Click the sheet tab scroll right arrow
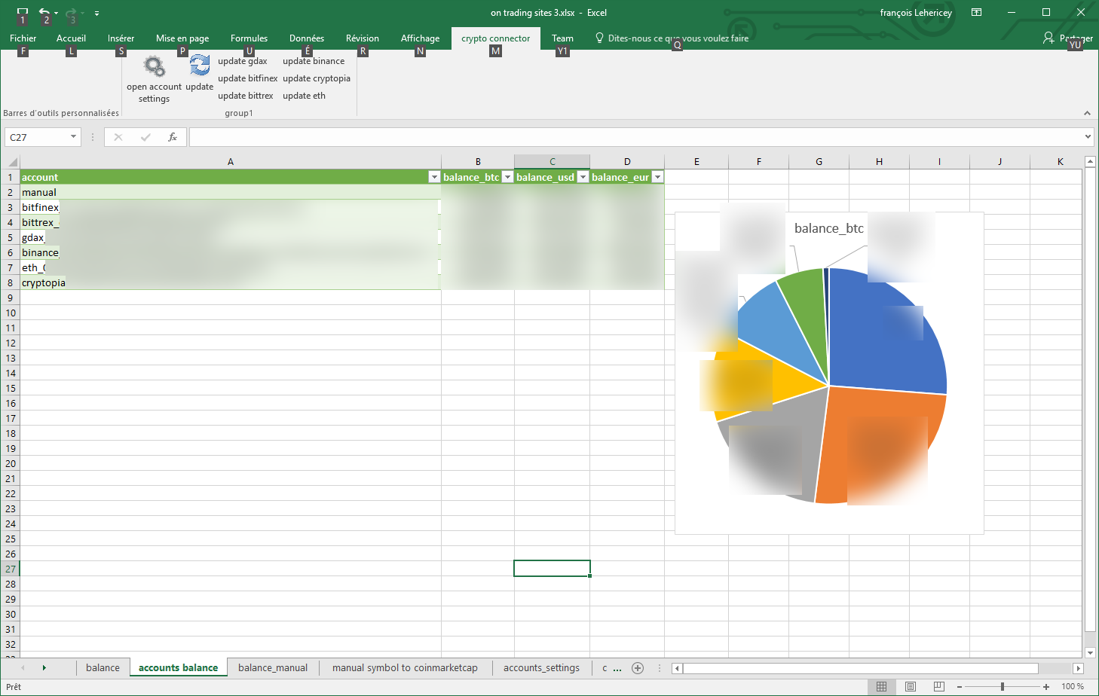The image size is (1099, 696). 44,667
